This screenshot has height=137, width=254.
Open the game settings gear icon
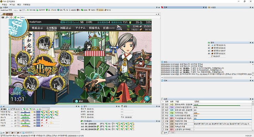point(147,99)
